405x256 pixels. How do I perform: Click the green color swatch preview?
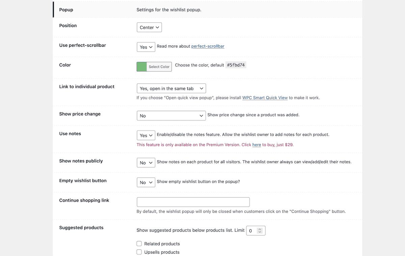(x=142, y=67)
